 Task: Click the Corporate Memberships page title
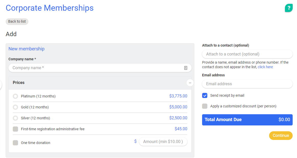click(50, 8)
